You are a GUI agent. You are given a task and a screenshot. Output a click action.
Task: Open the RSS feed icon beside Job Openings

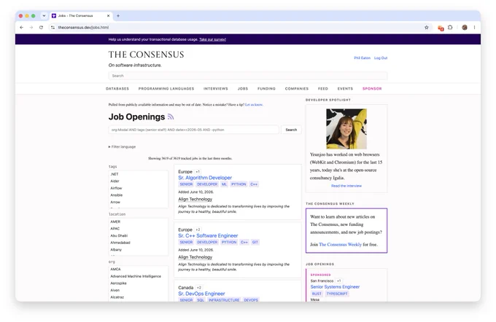click(171, 117)
